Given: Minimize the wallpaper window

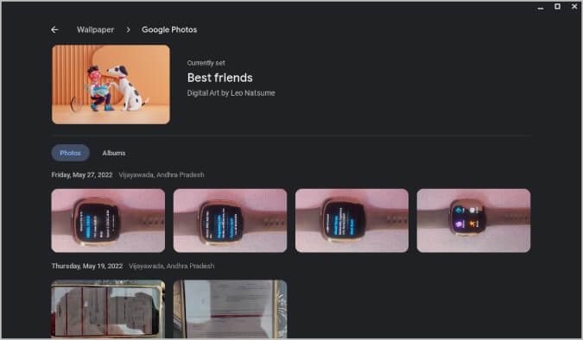Looking at the screenshot, I should [x=541, y=8].
